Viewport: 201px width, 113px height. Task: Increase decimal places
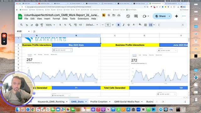click(x=75, y=25)
